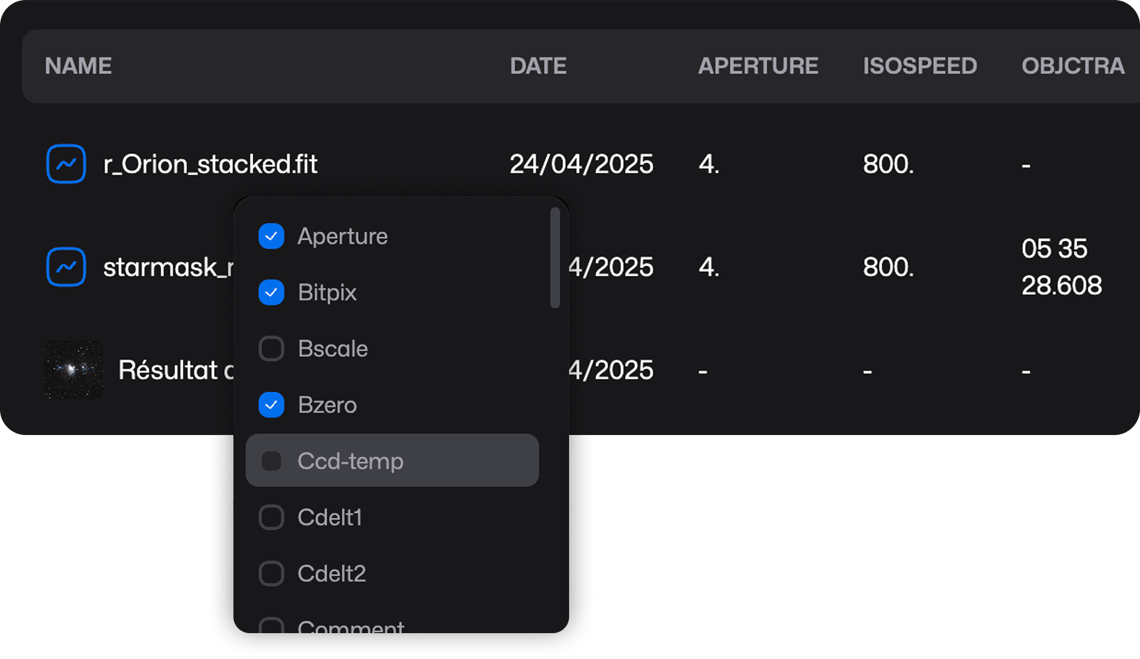Click the 05 35 28.608 OBJCTRA value

1061,267
